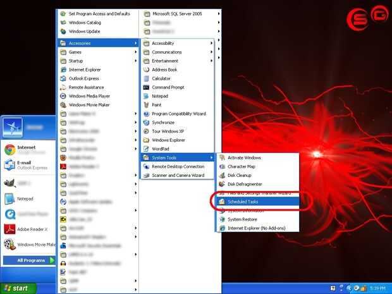392x294 pixels.
Task: Click the Tour Windows XP icon
Action: (146, 132)
